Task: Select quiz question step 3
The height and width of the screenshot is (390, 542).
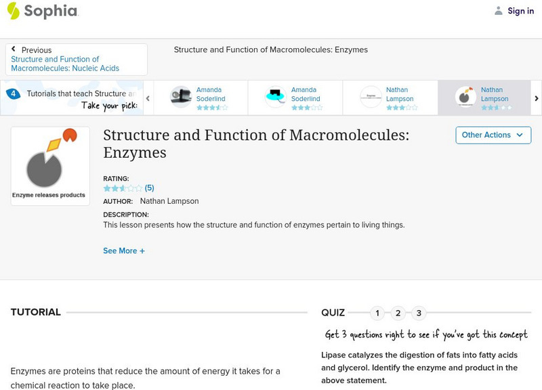Action: [x=418, y=313]
